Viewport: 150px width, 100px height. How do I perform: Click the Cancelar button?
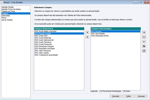[x=116, y=96]
